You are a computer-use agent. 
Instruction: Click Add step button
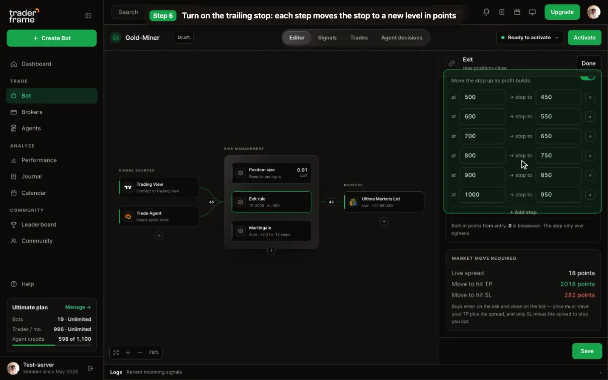523,212
